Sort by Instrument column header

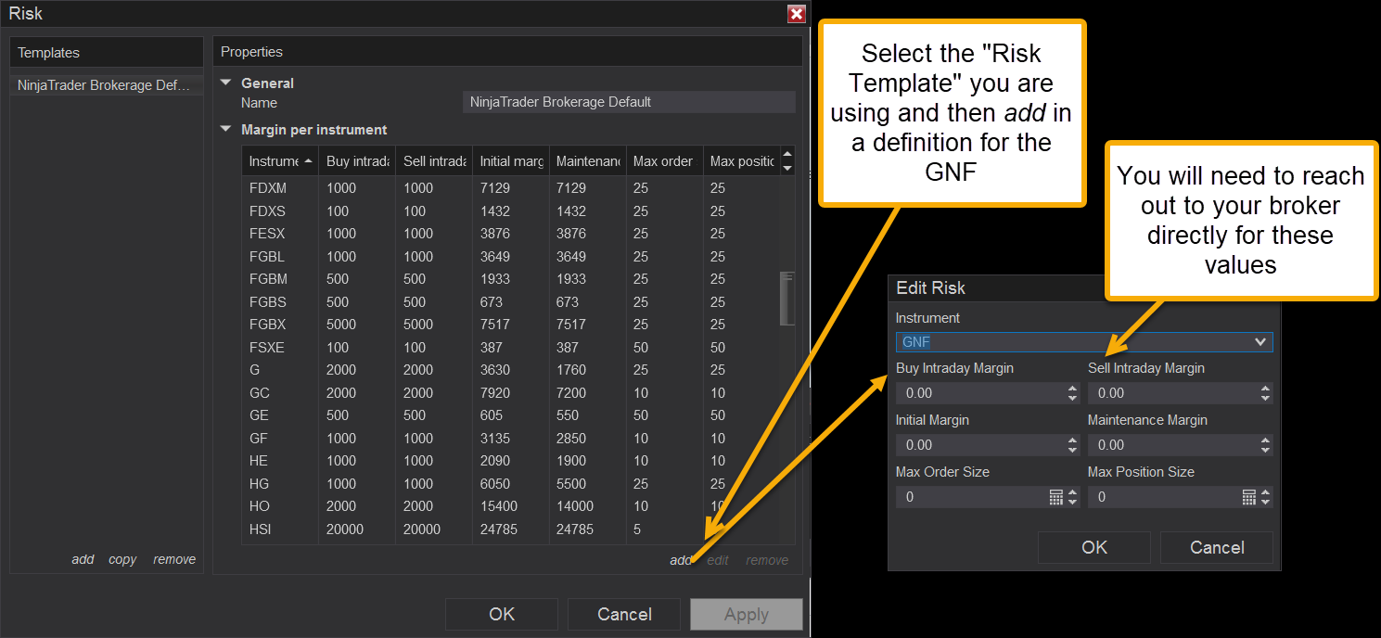(x=280, y=161)
